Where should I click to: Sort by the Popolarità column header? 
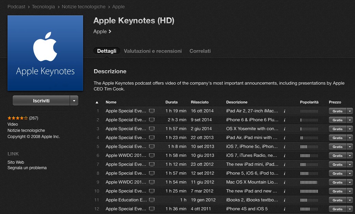(309, 102)
